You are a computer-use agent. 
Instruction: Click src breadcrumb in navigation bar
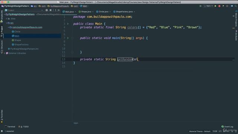point(34,6)
